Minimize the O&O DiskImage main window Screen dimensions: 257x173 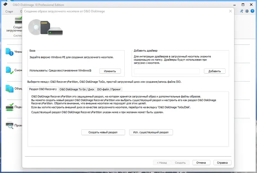click(235, 5)
